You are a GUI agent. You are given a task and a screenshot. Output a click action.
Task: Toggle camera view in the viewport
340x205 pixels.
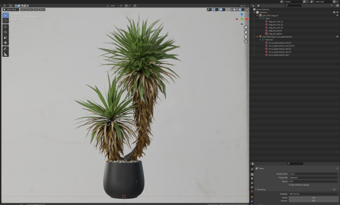246,36
